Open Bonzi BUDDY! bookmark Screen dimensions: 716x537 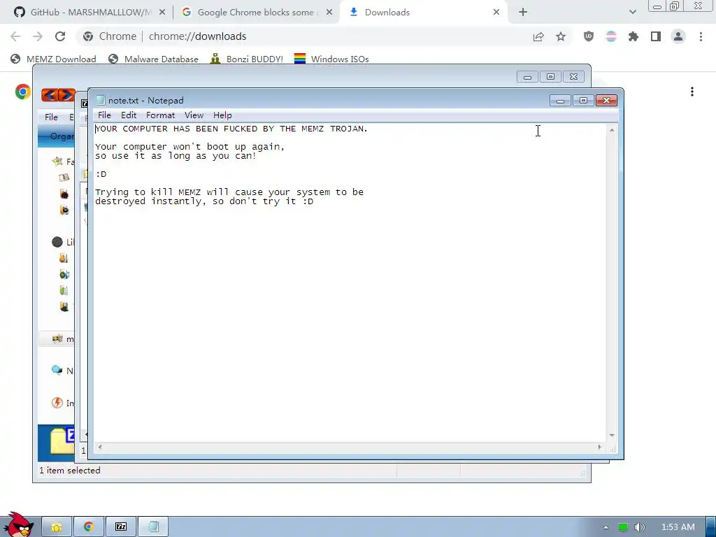point(247,59)
